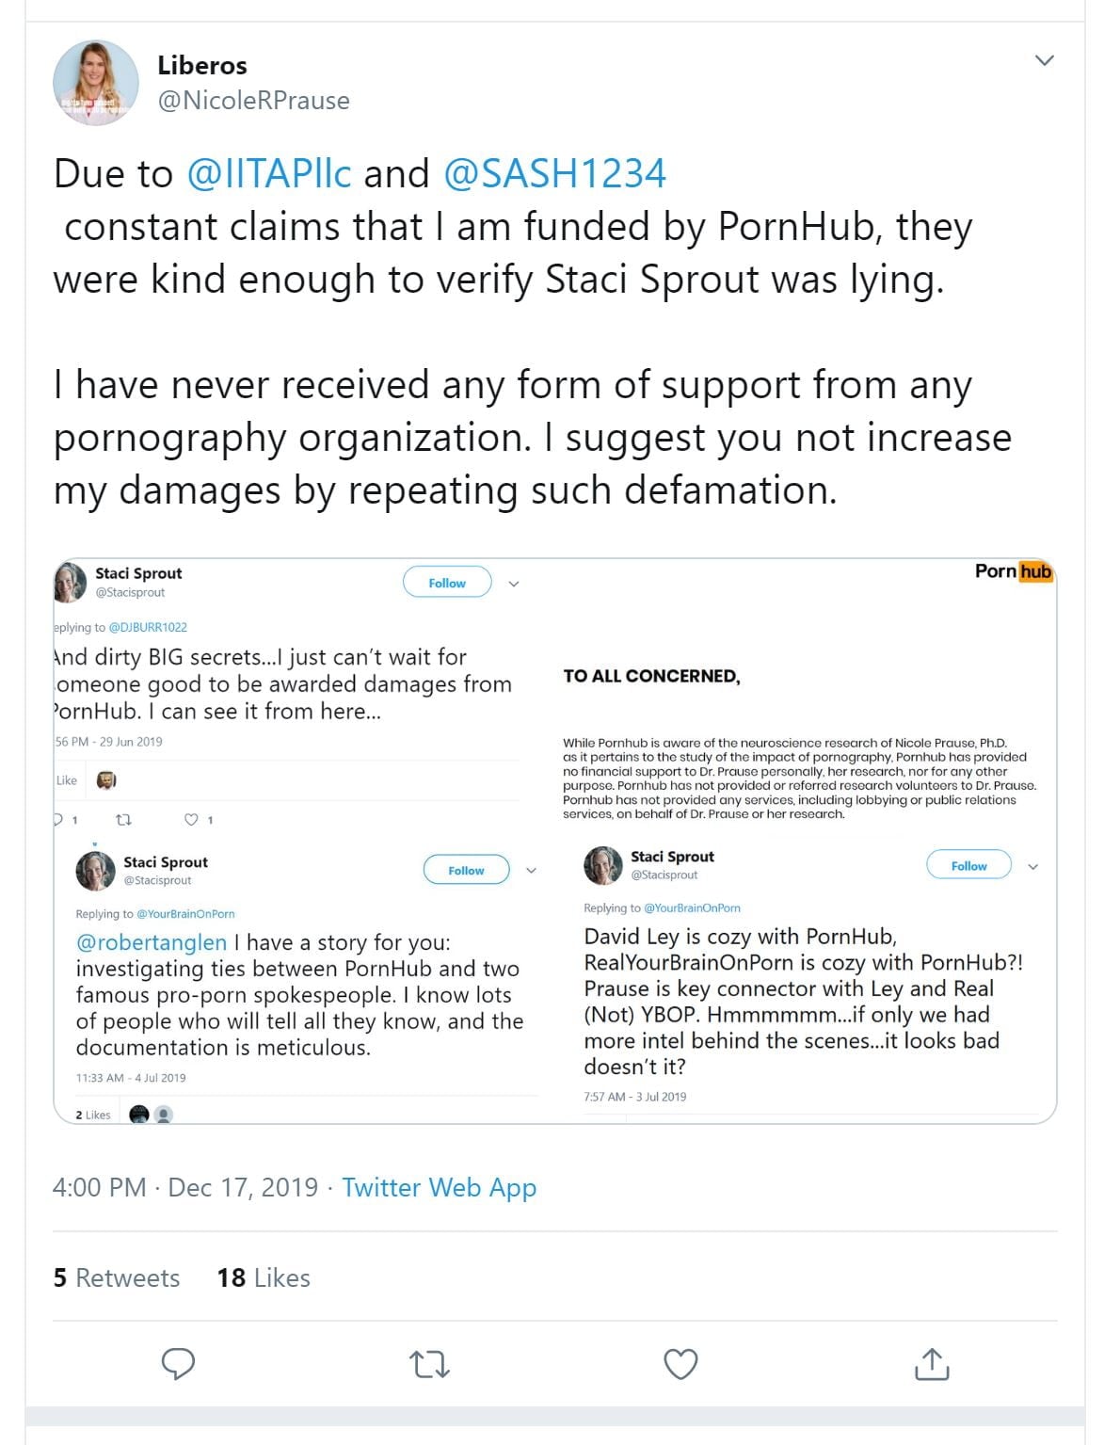Click the small heart in embedded tweet
Screen dimensions: 1104x1445
191,820
